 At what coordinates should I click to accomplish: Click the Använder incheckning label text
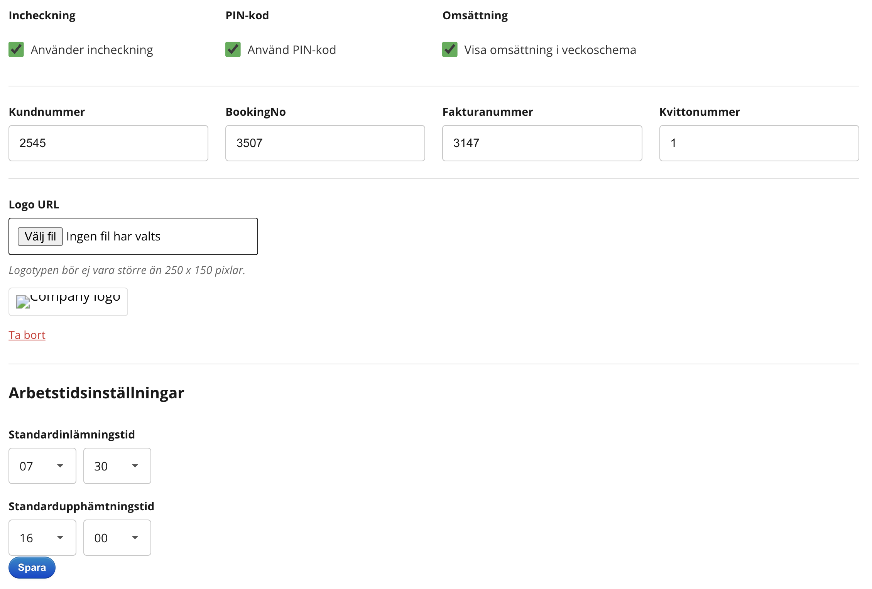coord(92,50)
